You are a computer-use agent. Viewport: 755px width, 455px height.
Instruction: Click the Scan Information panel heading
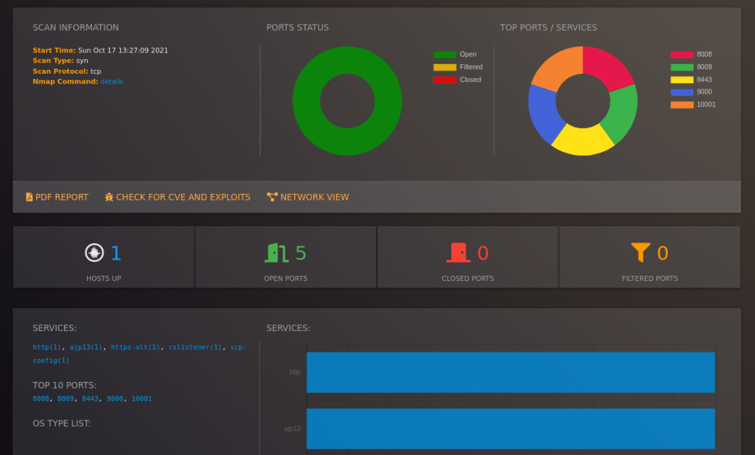pos(74,27)
